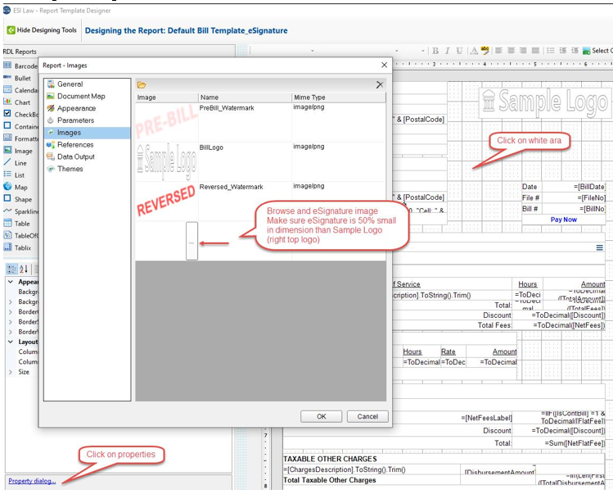Toggle Italic formatting in toolbar
Image resolution: width=613 pixels, height=494 pixels.
(447, 51)
